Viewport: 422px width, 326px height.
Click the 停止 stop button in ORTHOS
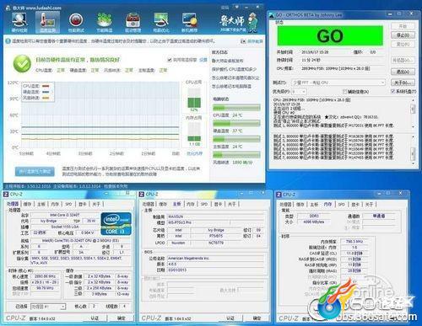[x=403, y=35]
